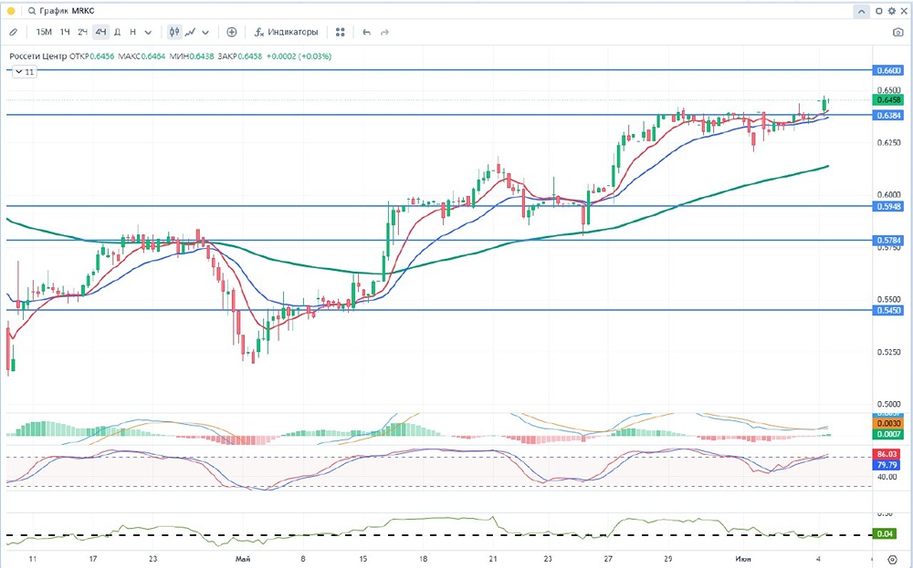
Task: Click the 0.6600 price level label
Action: [888, 70]
